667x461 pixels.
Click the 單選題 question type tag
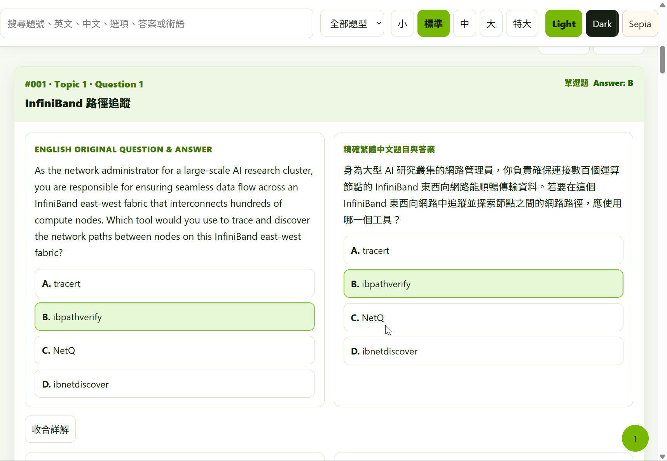[576, 83]
